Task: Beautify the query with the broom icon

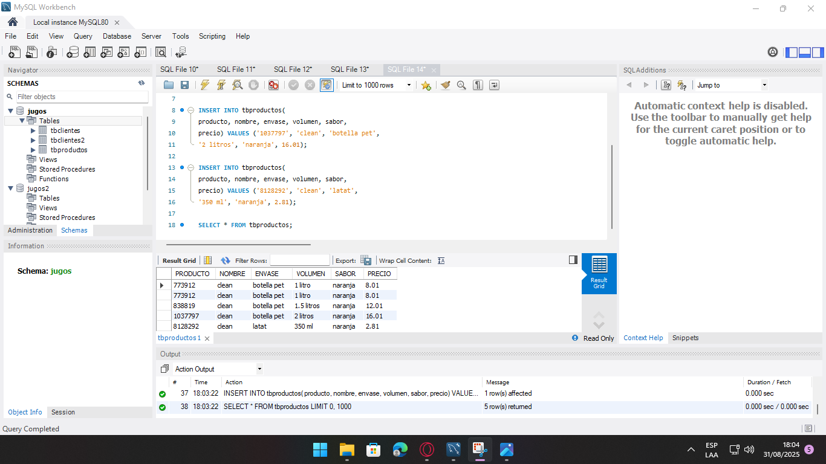Action: (x=446, y=85)
